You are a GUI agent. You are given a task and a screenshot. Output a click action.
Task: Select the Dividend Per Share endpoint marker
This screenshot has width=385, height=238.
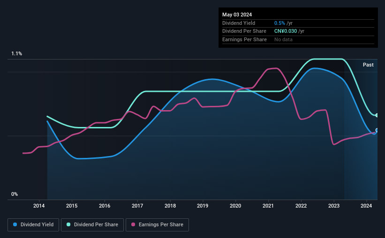(377, 115)
